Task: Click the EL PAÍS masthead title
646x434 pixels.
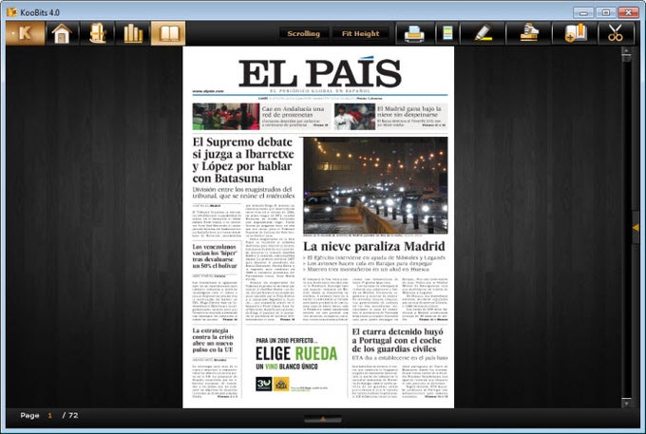Action: pyautogui.click(x=320, y=72)
